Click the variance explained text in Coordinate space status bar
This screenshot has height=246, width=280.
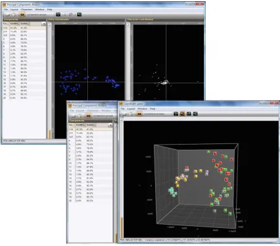(178, 240)
